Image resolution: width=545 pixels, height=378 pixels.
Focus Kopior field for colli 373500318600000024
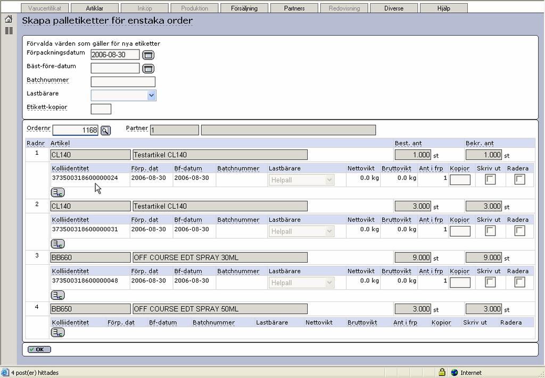click(460, 180)
